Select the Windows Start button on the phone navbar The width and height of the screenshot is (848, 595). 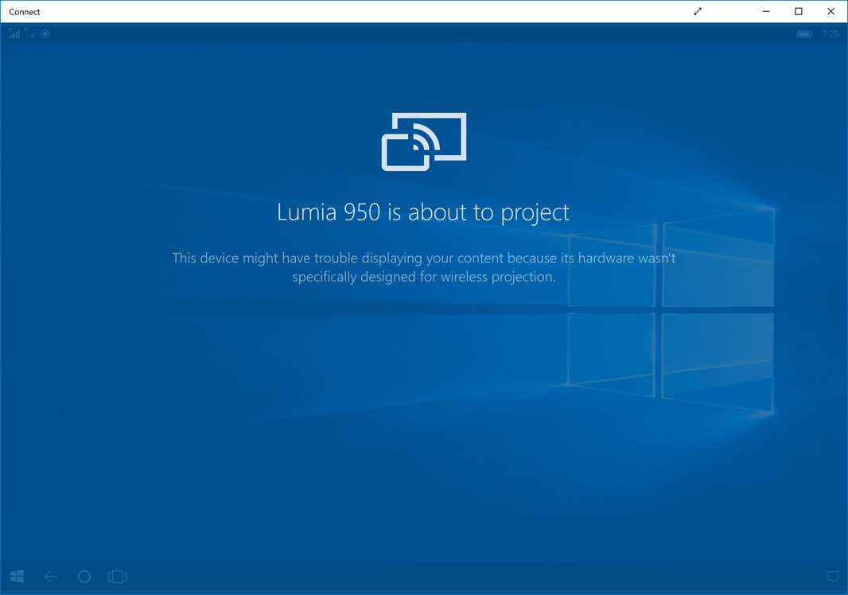[16, 576]
